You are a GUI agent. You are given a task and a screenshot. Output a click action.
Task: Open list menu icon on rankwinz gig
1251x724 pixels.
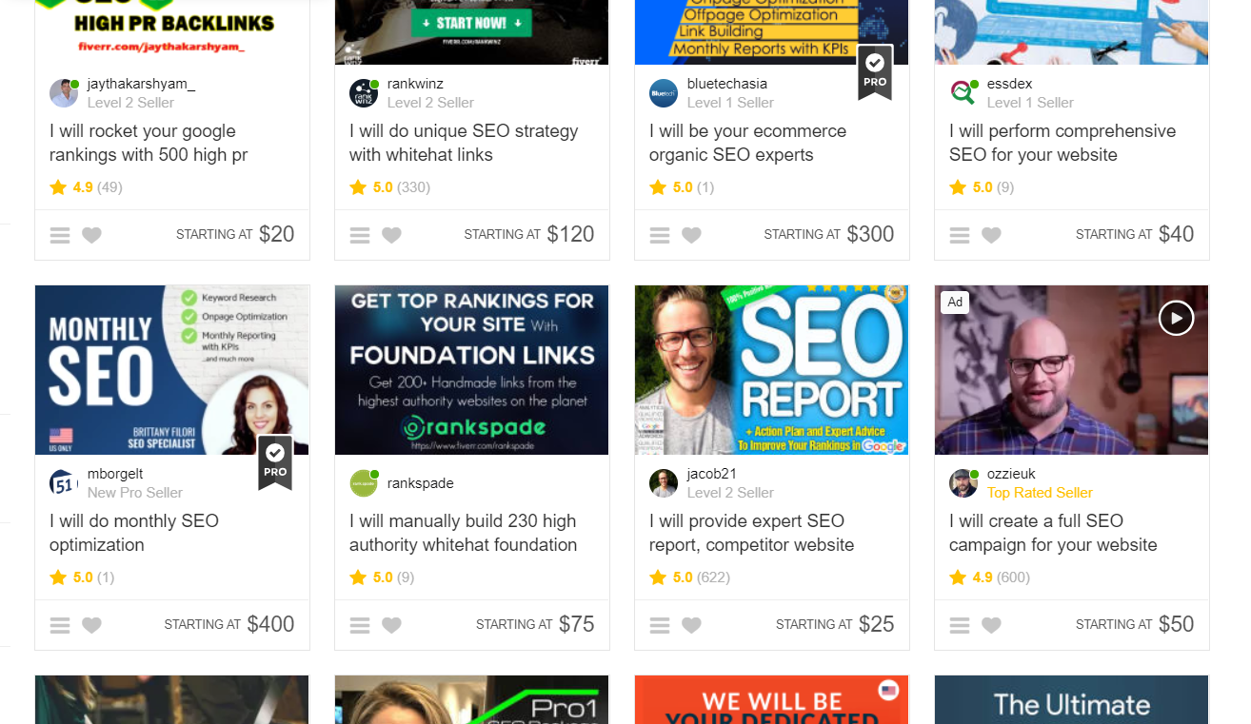[360, 235]
